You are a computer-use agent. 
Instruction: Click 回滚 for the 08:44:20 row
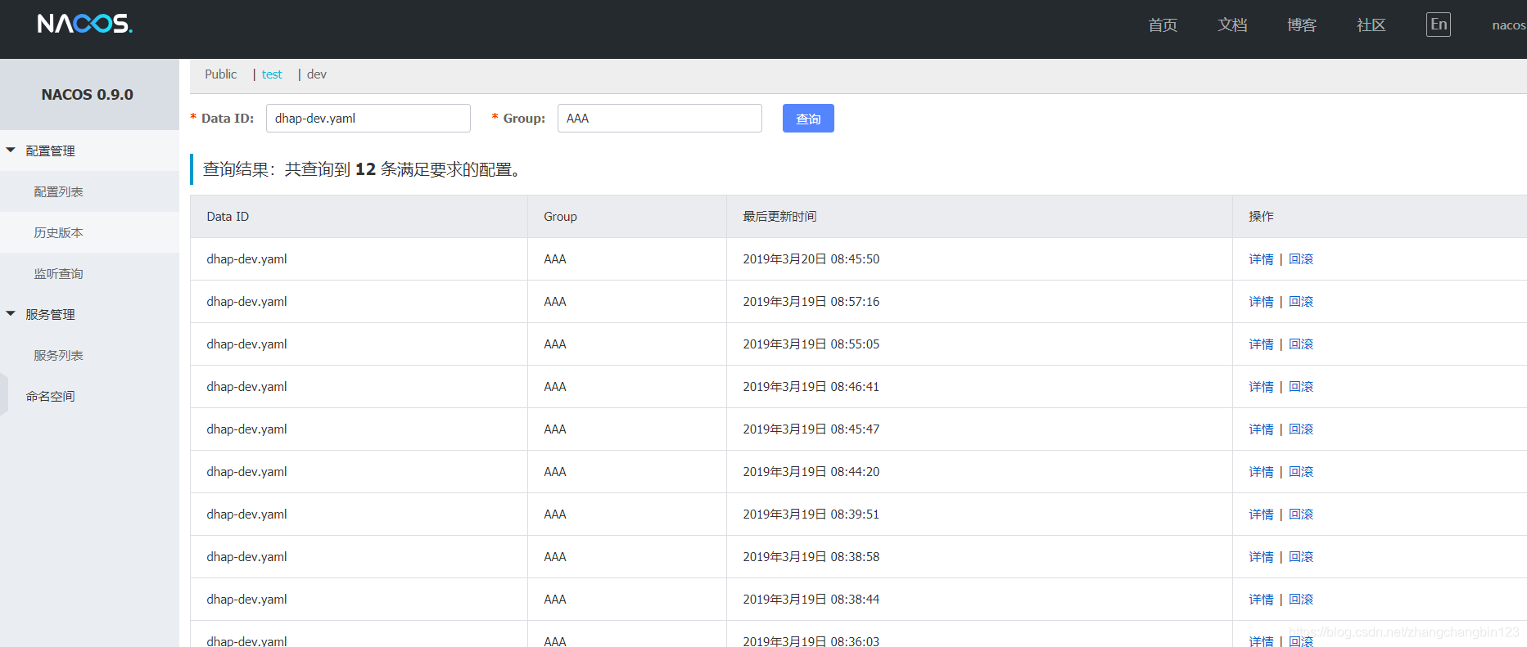click(x=1301, y=472)
